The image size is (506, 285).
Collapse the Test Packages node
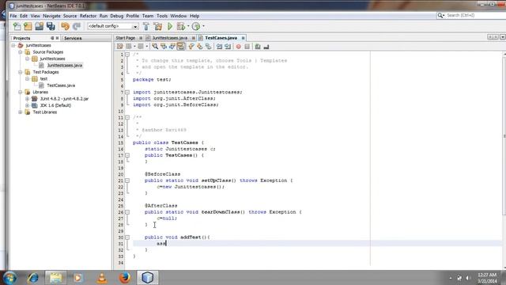(21, 72)
